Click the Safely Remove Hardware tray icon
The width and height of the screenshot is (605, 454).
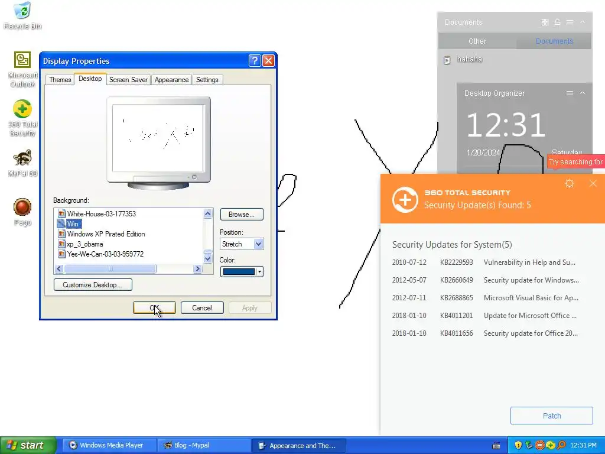click(x=529, y=445)
